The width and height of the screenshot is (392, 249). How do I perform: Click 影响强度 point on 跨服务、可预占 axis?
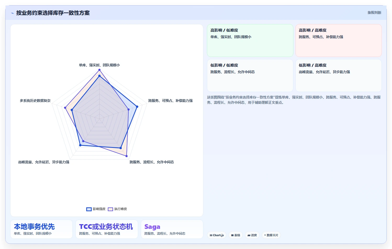click(x=137, y=107)
